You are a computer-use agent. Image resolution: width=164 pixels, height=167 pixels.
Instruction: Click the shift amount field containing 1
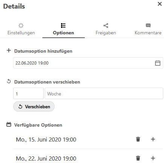click(28, 93)
